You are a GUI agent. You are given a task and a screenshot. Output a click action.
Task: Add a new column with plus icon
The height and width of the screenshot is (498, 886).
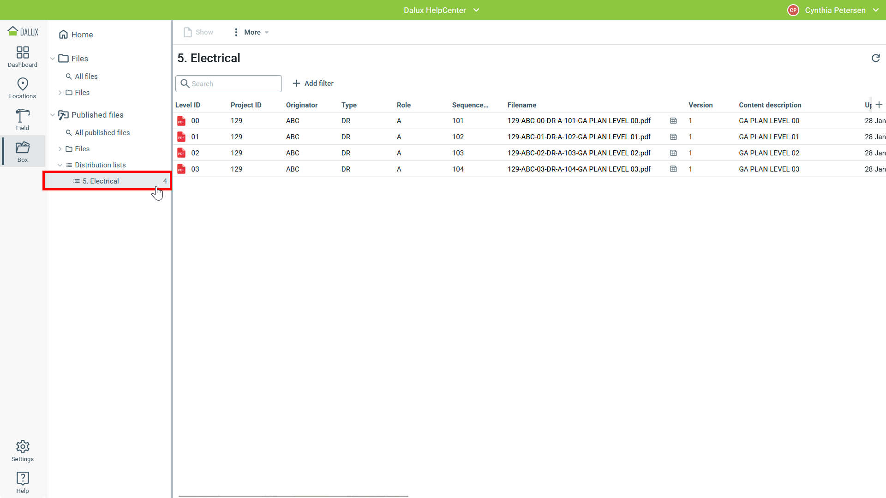click(x=879, y=105)
